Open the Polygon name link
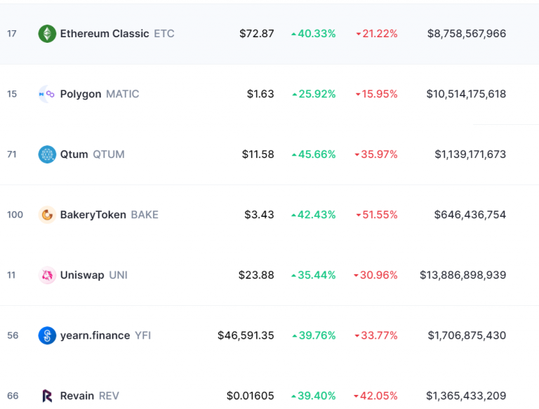Image resolution: width=539 pixels, height=409 pixels. point(81,94)
